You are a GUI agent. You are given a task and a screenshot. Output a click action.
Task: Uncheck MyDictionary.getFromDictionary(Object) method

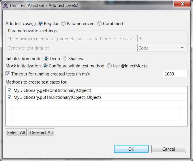[10, 90]
